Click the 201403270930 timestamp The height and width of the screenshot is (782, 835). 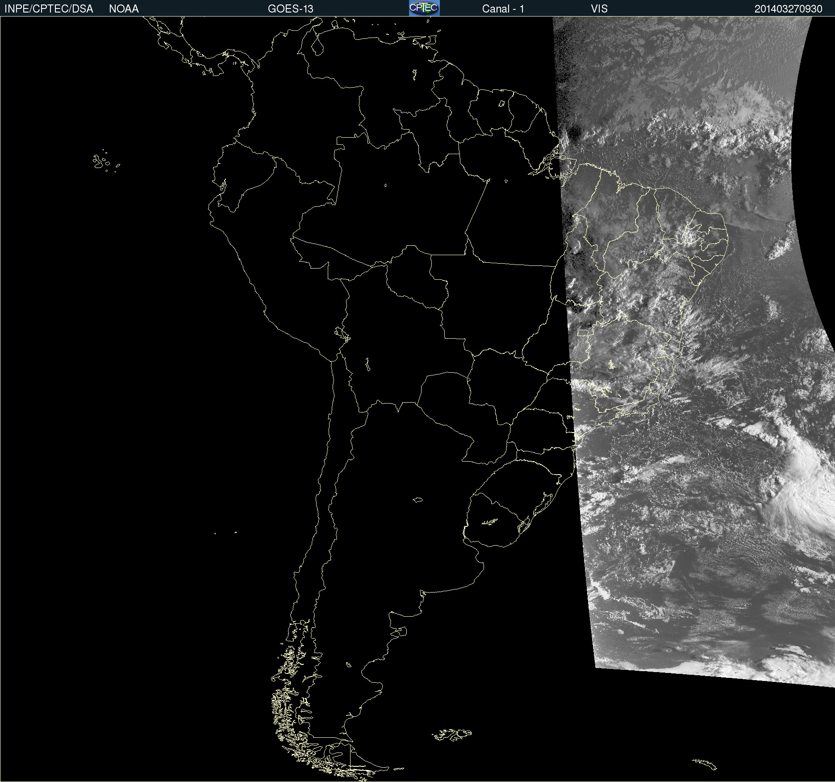[788, 9]
